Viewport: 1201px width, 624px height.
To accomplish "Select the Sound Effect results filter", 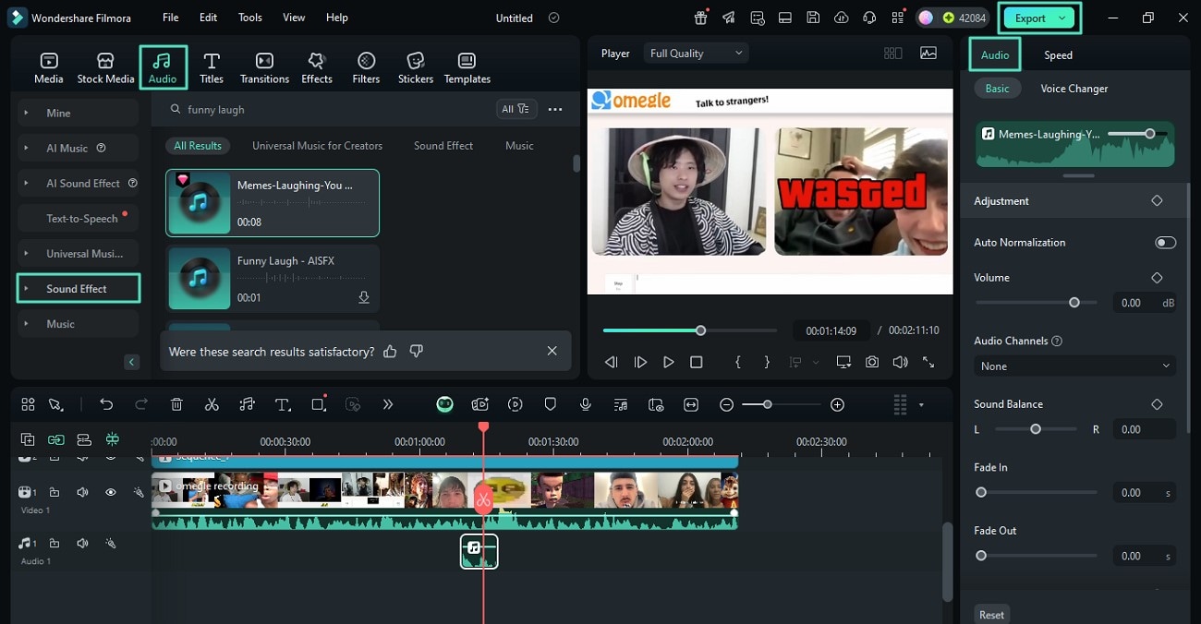I will tap(443, 146).
